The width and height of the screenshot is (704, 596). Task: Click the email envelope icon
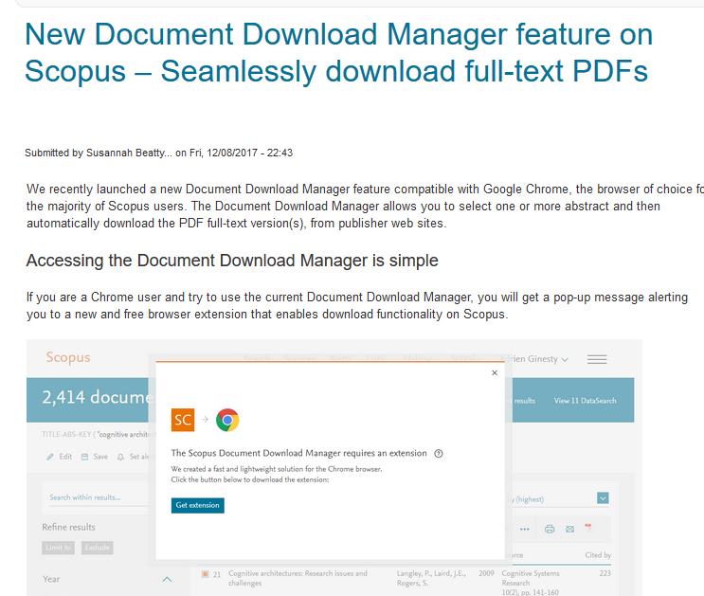pos(569,529)
